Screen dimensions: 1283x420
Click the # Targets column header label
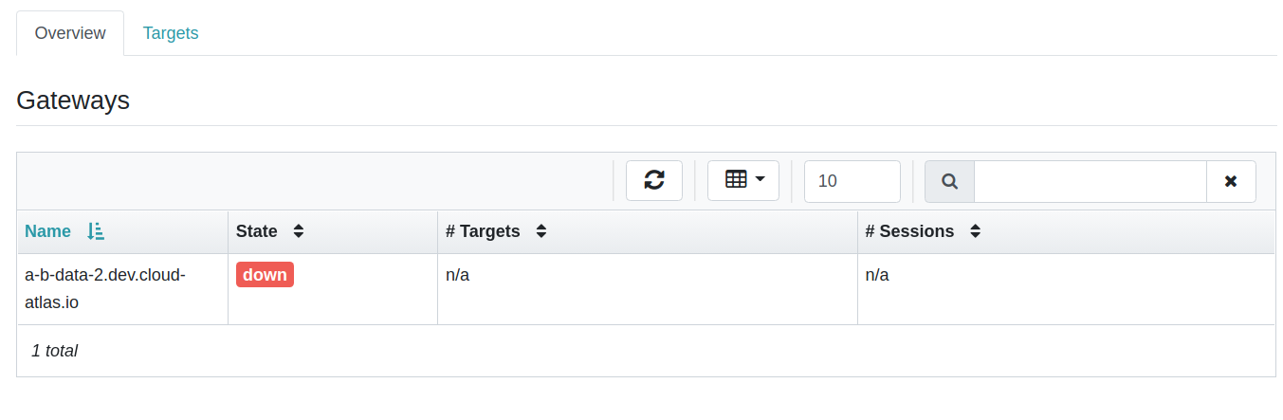coord(483,231)
